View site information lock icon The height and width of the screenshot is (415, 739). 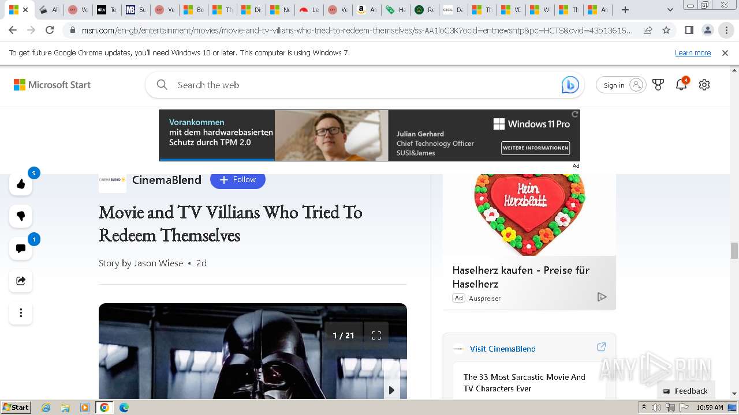coord(72,30)
